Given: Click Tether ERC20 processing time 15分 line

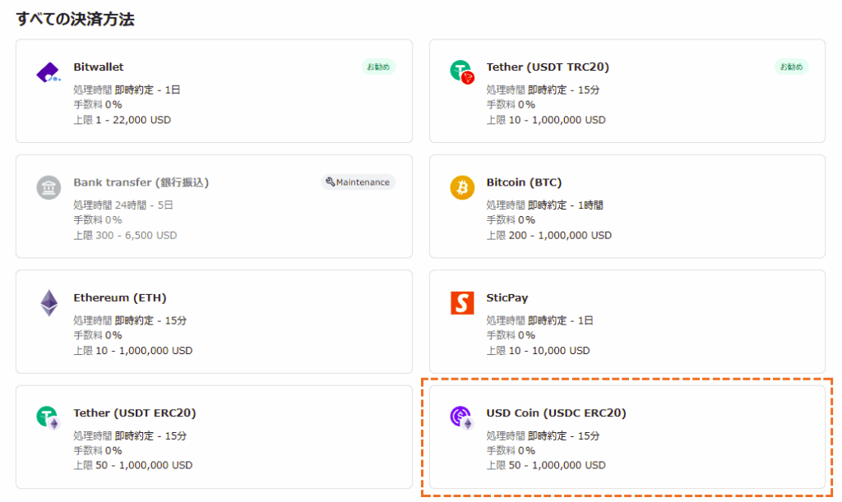Looking at the screenshot, I should point(130,435).
